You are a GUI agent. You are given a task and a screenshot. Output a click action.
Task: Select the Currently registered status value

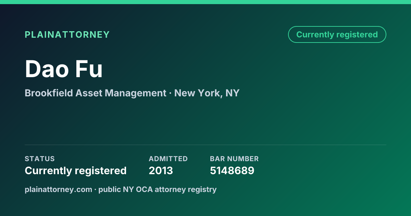tap(76, 170)
